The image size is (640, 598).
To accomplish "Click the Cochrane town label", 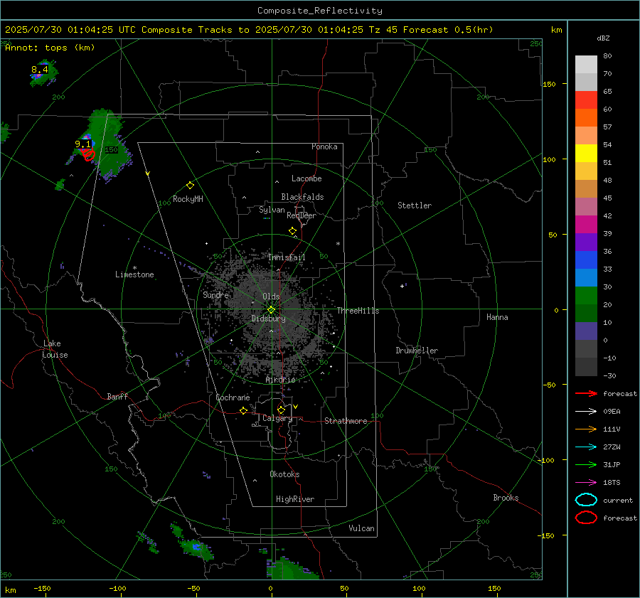I will 233,397.
